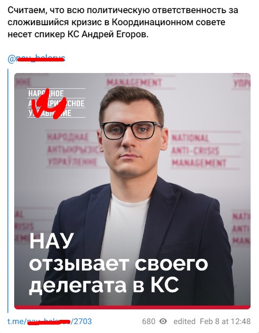Viewport: 259px width, 333px height.
Task: Click the man's black glasses
Action: 131,130
